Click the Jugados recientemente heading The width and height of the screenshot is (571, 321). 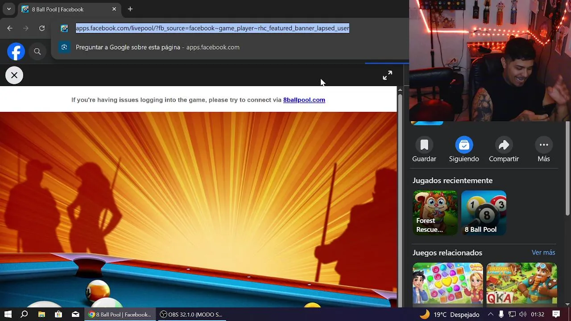pos(452,181)
